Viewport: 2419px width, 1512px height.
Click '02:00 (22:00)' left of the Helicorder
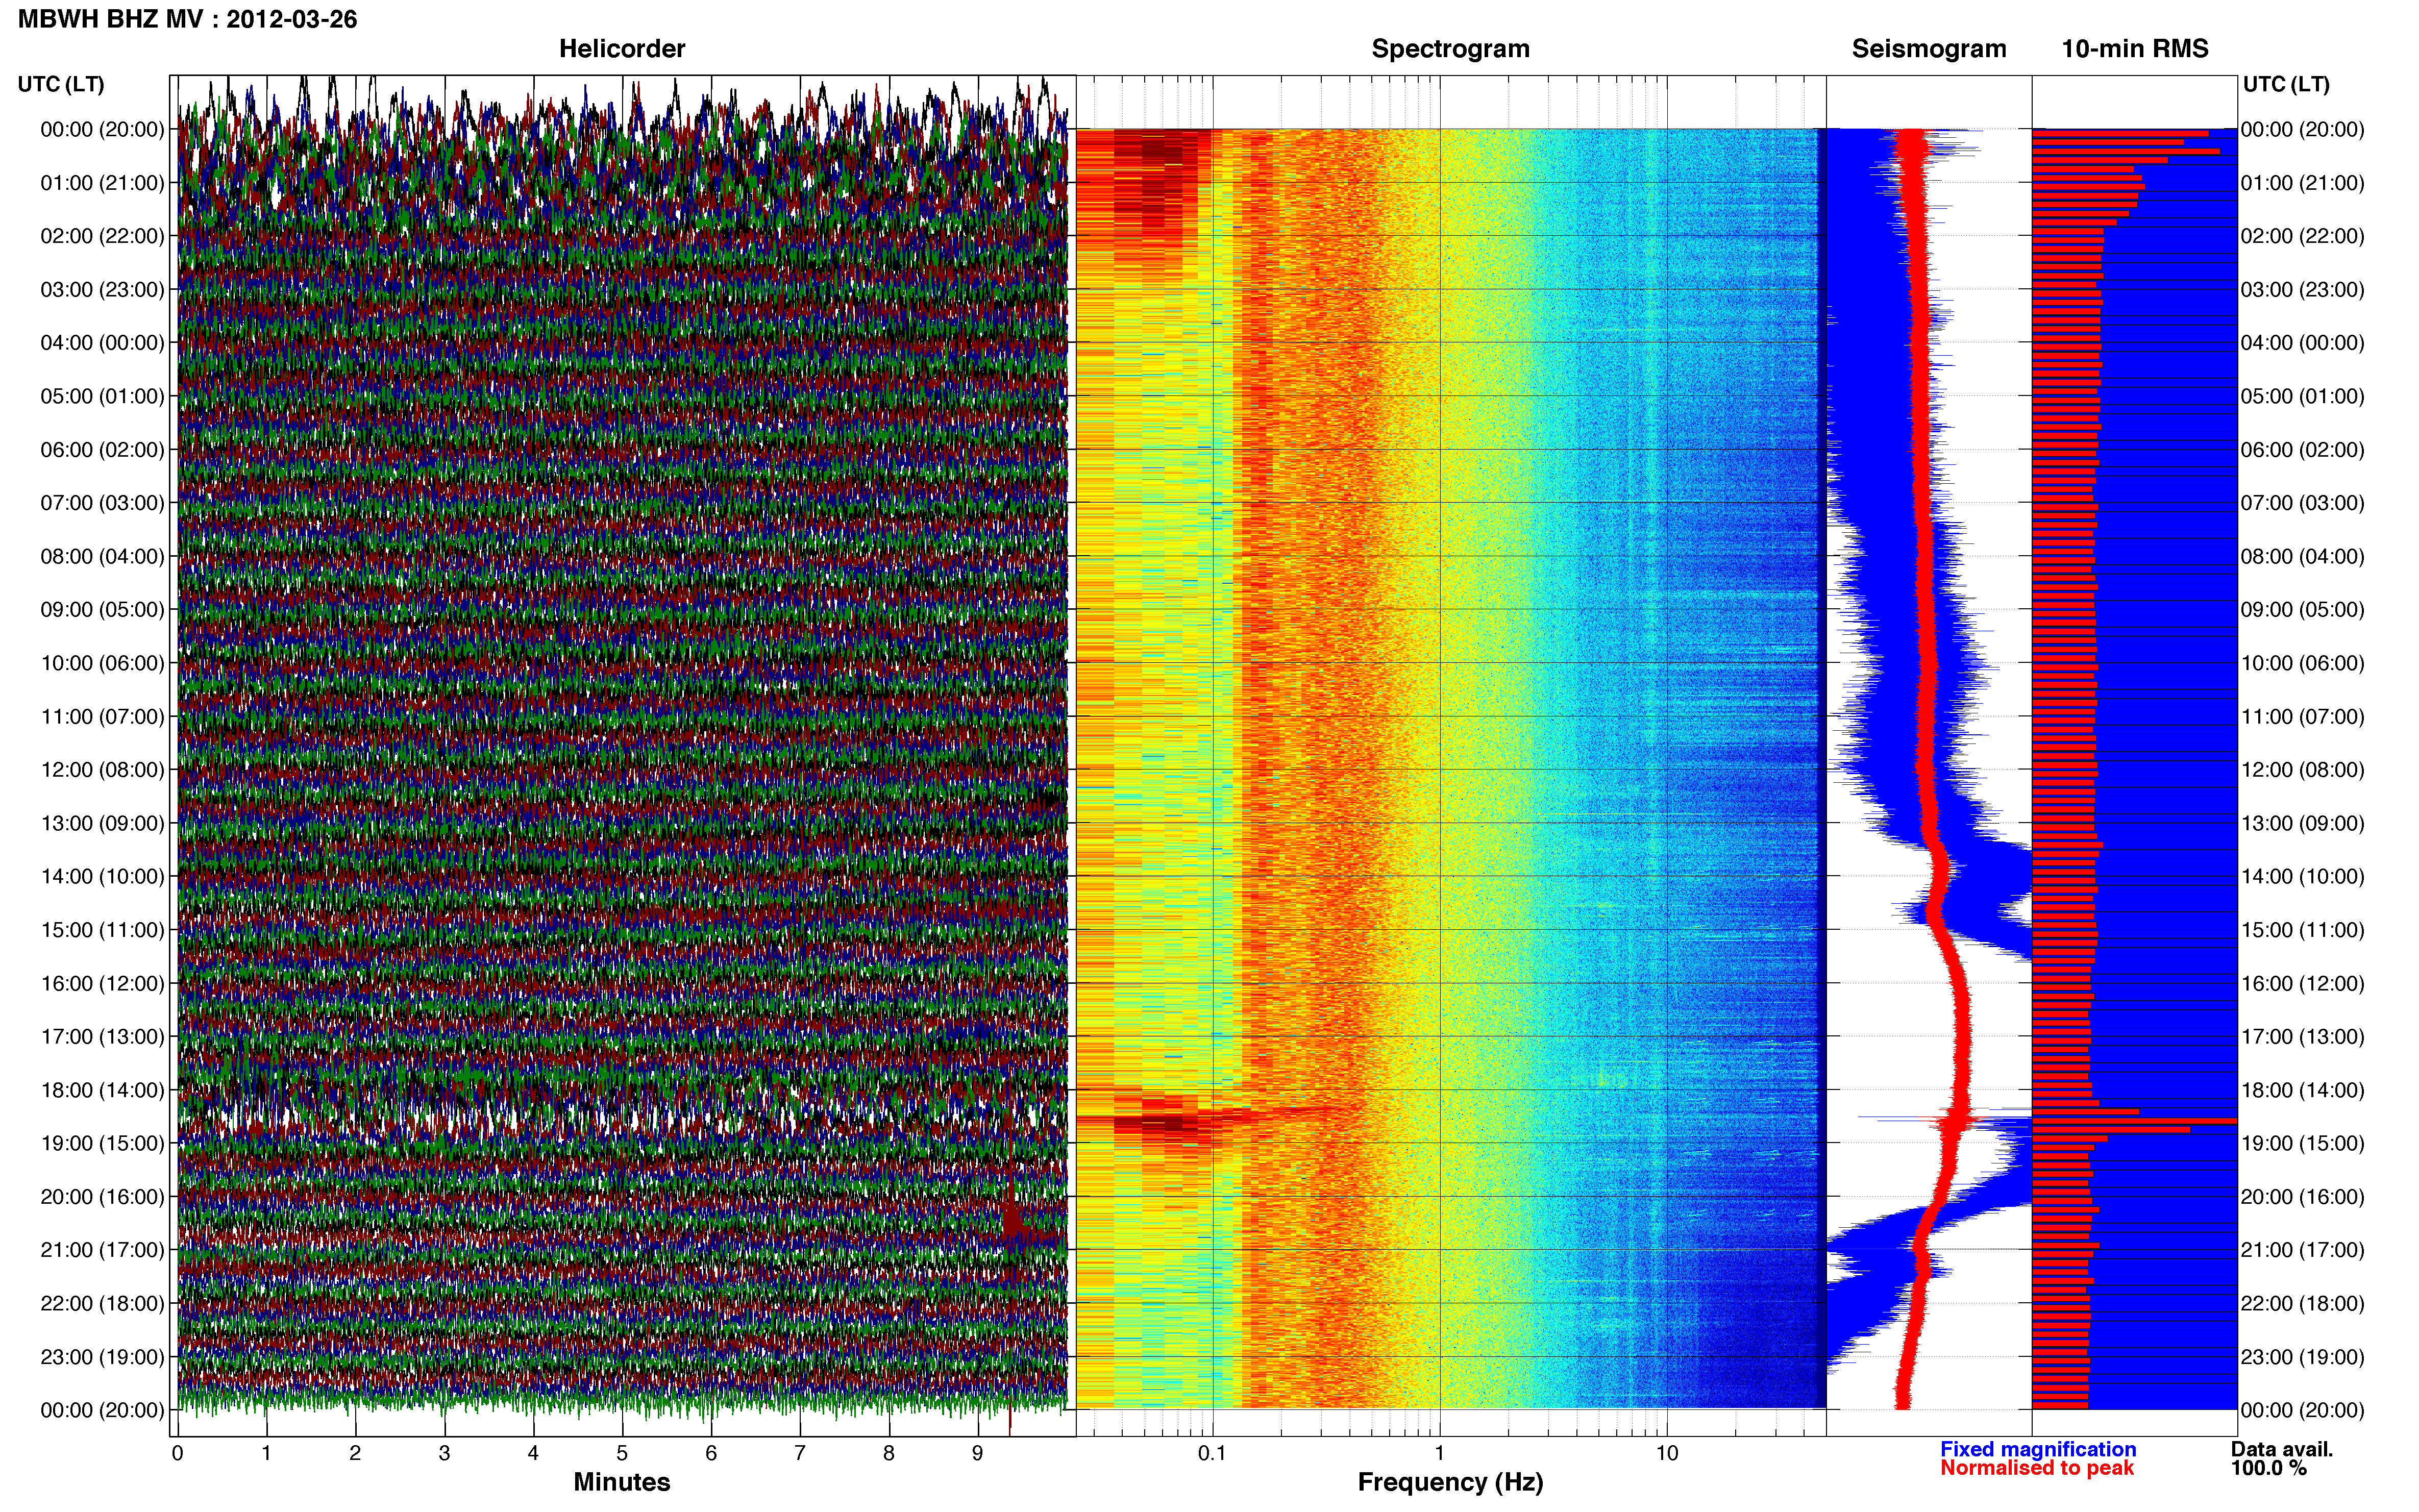point(102,236)
